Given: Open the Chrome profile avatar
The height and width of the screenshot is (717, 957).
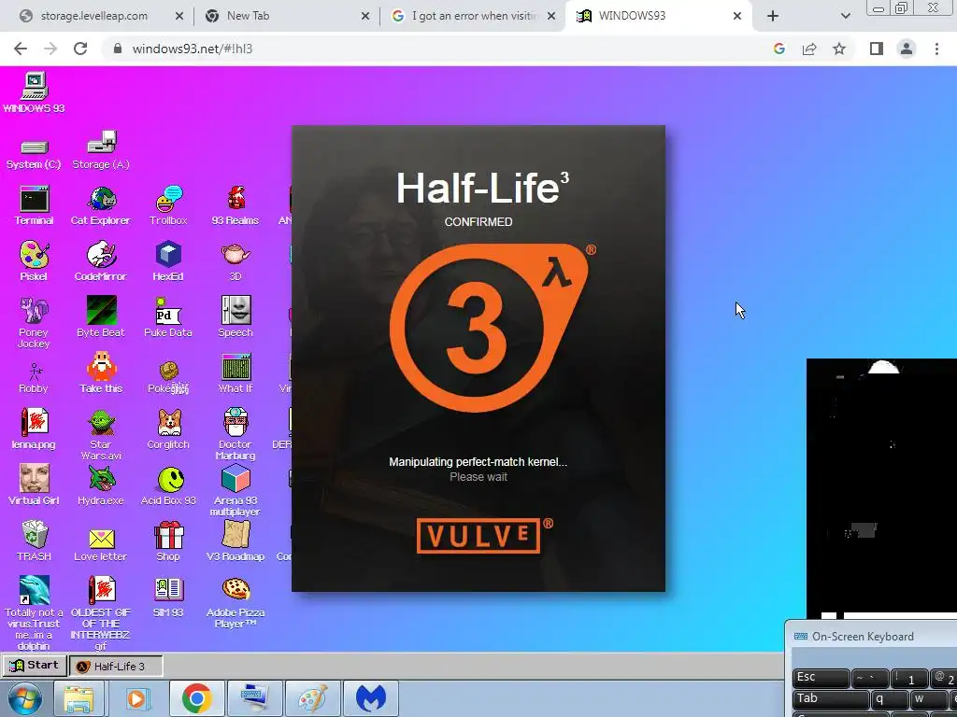Looking at the screenshot, I should 907,49.
